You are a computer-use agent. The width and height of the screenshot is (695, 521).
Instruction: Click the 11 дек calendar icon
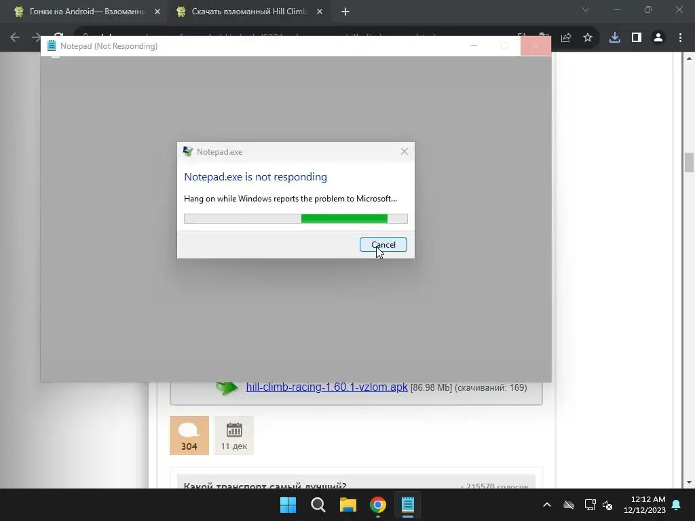click(234, 429)
